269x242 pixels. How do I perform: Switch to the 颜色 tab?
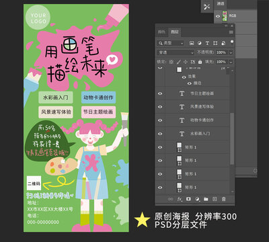161,32
